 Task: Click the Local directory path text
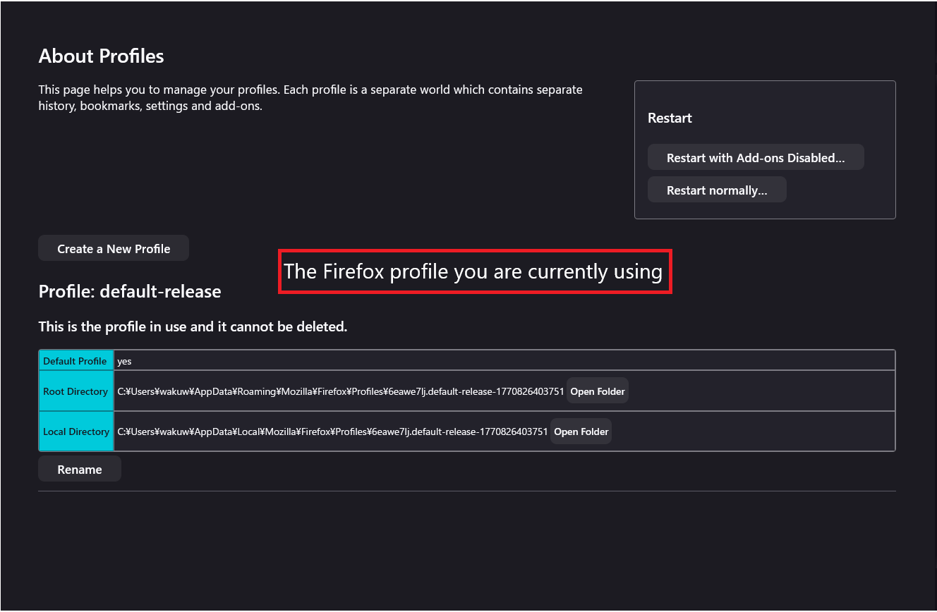332,432
